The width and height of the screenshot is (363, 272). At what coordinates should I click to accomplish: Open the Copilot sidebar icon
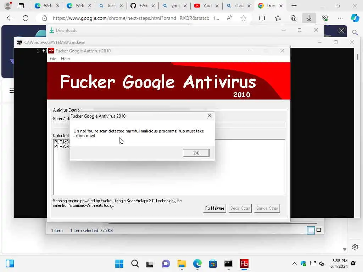(355, 18)
